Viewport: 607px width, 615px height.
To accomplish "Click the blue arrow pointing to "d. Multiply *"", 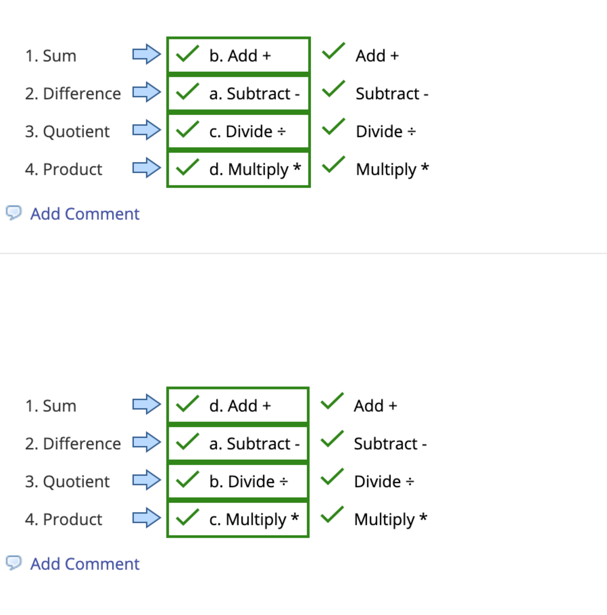I will (x=146, y=168).
